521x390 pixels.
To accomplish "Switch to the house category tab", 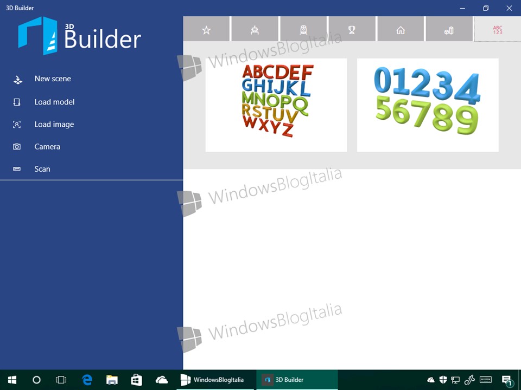I will pos(401,29).
